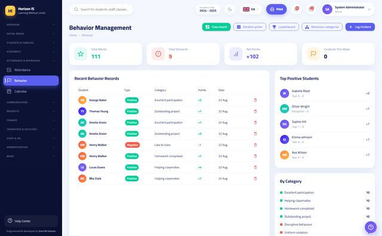Delete George Baker's behavior record
Screen dimensions: 382x236
255,100
